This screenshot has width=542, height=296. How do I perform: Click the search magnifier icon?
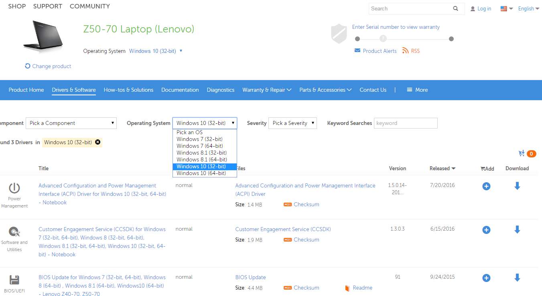(x=455, y=8)
